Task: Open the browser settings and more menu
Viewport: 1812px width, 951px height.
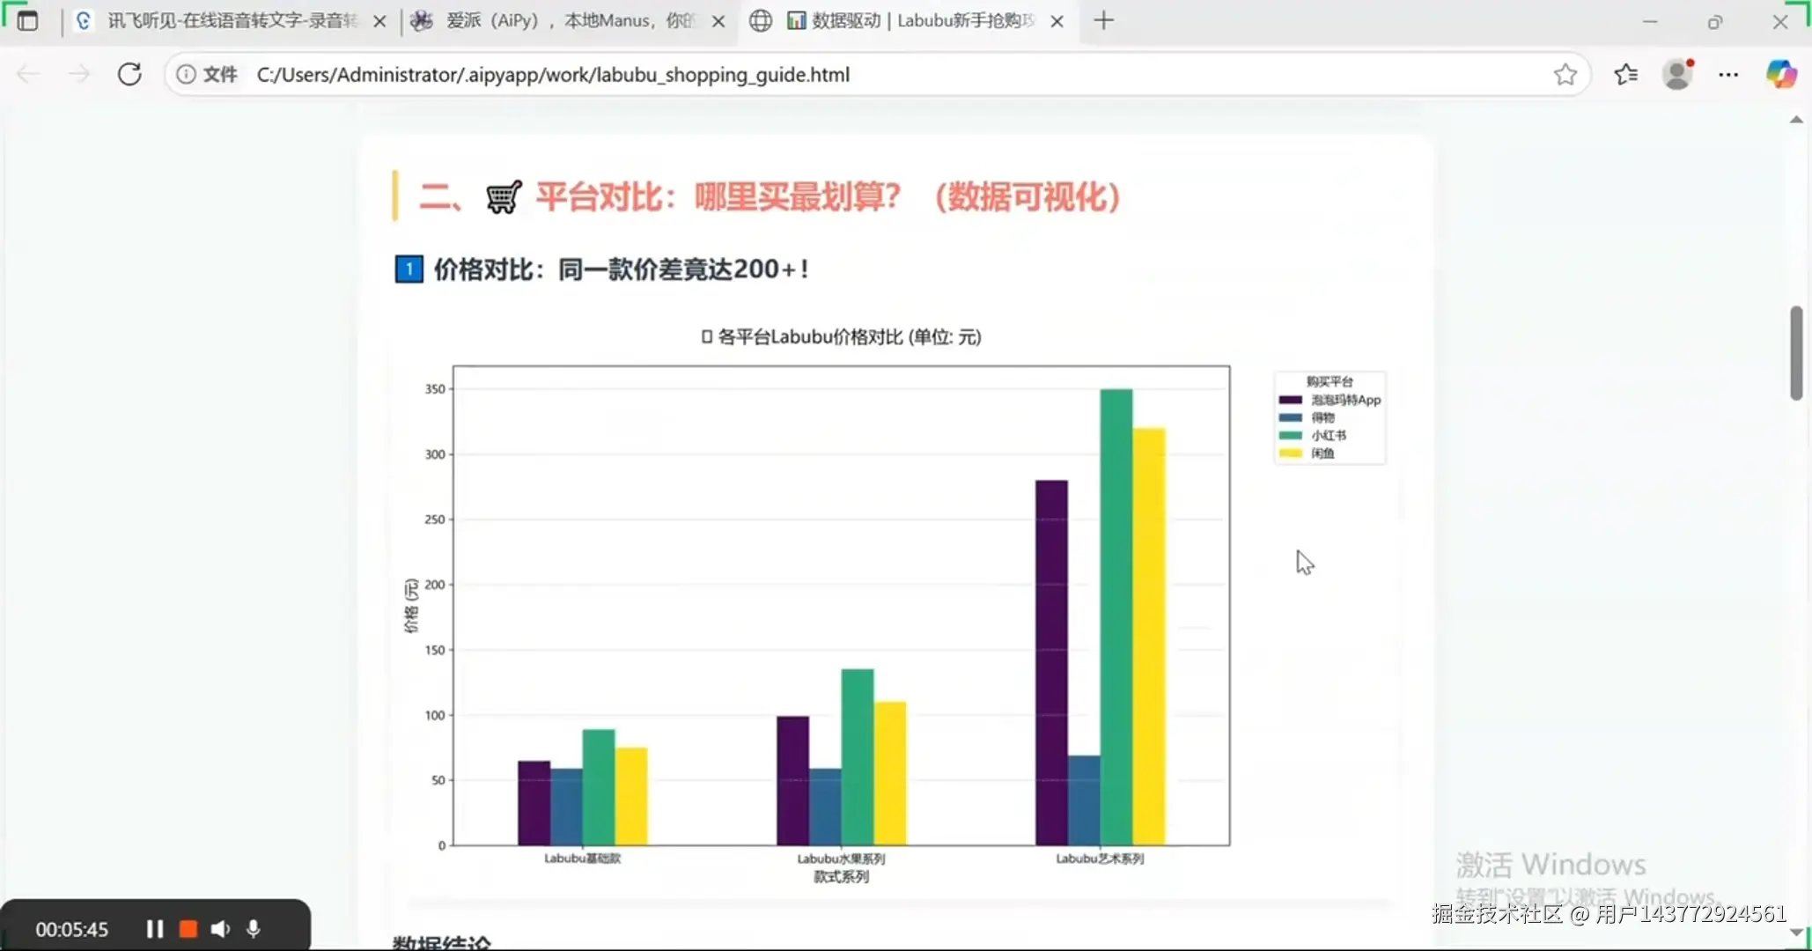Action: 1728,75
